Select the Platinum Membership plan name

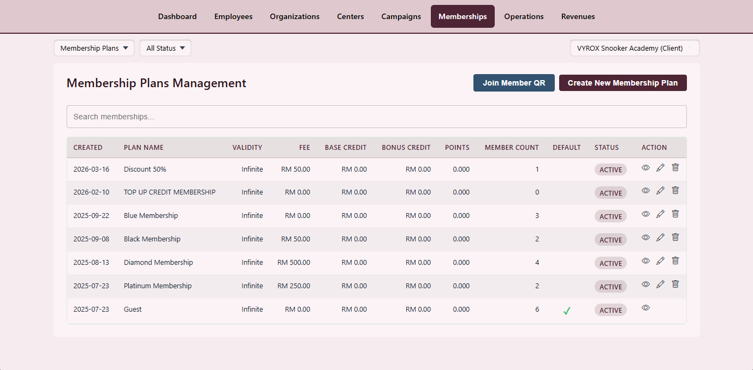(158, 286)
